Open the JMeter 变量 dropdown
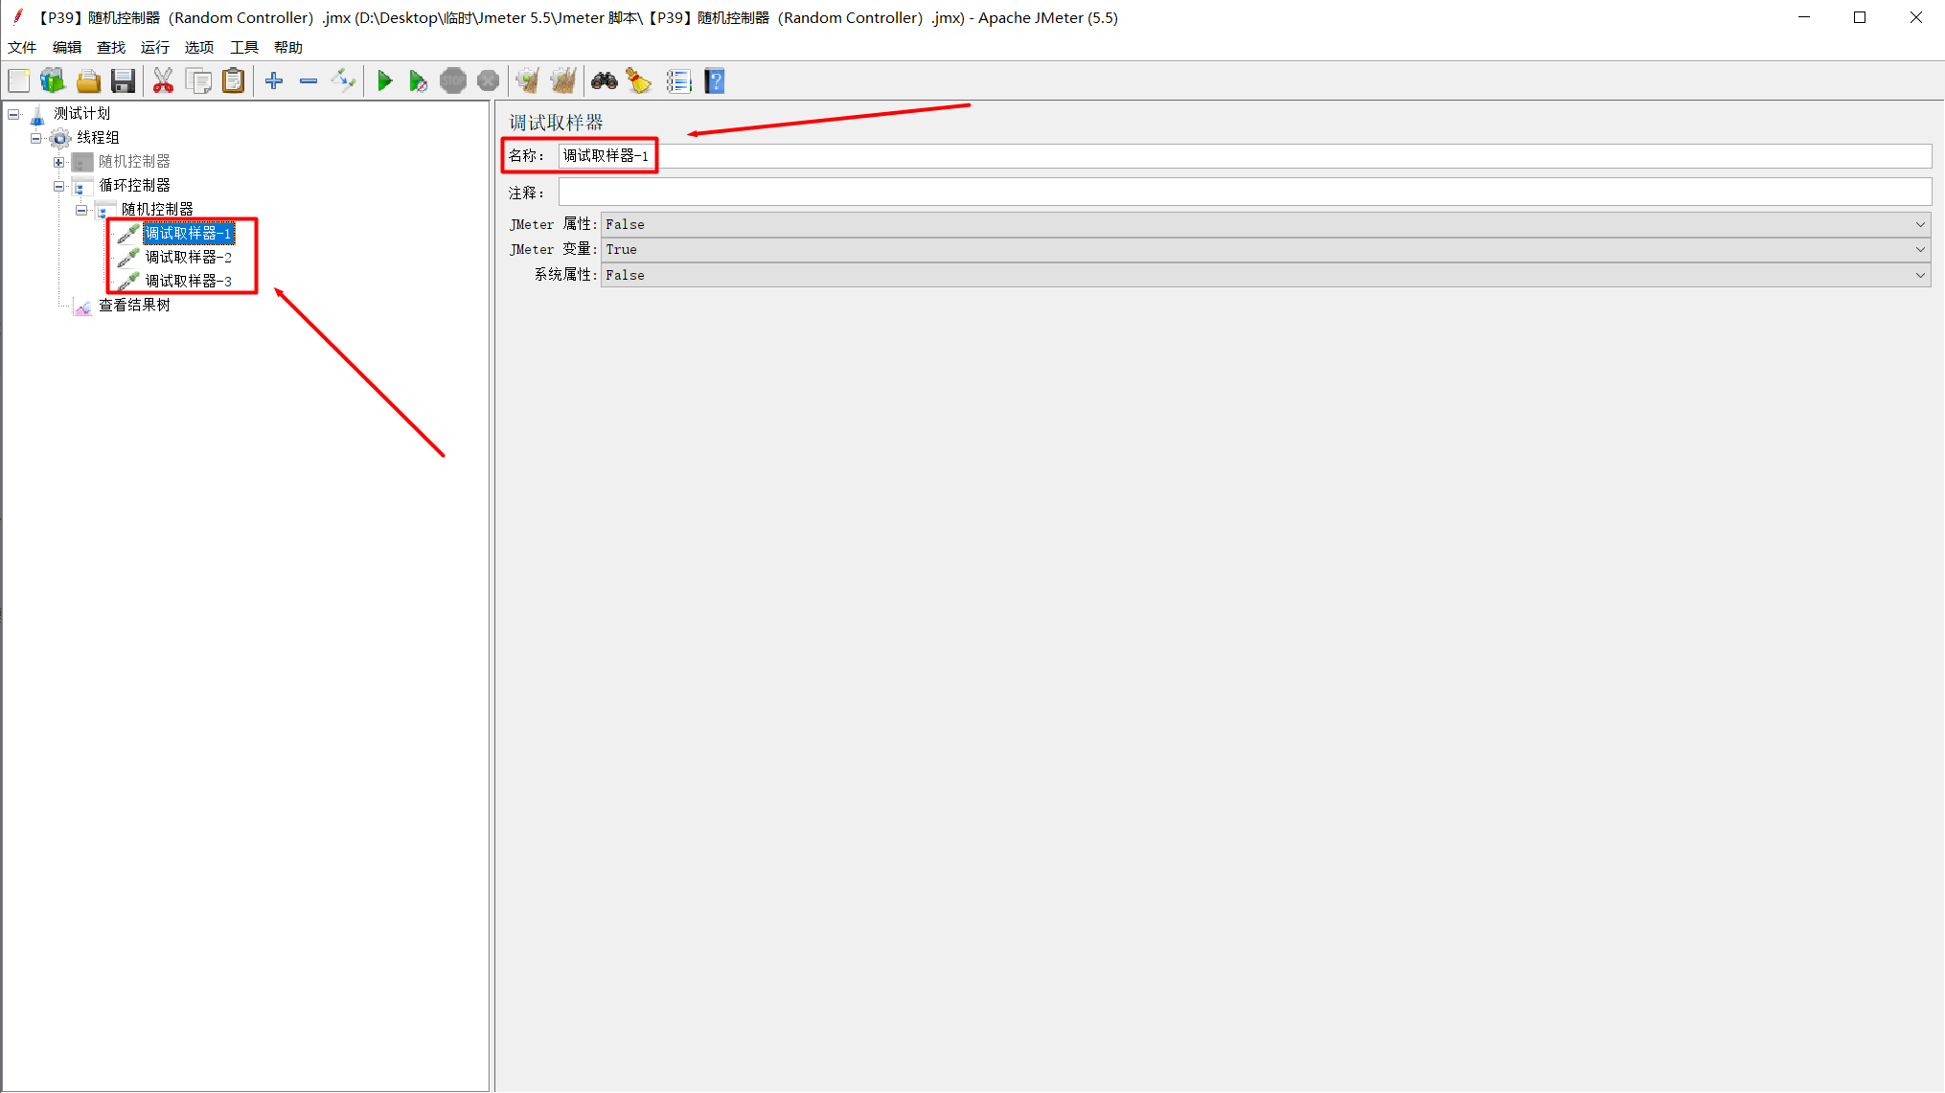Image resolution: width=1945 pixels, height=1093 pixels. click(x=1265, y=249)
